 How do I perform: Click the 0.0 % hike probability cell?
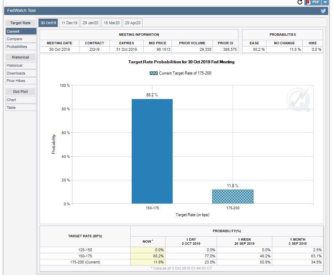[313, 49]
